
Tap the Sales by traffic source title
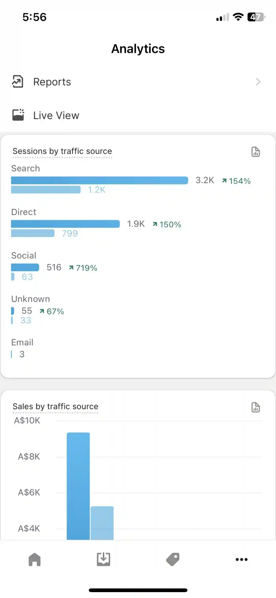coord(55,407)
